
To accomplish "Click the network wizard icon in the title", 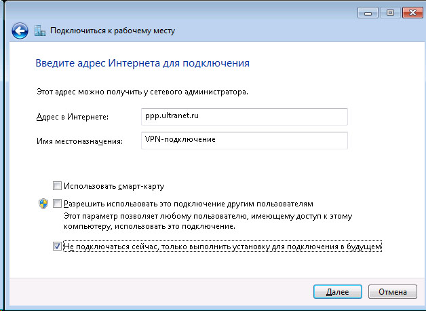I will click(39, 30).
